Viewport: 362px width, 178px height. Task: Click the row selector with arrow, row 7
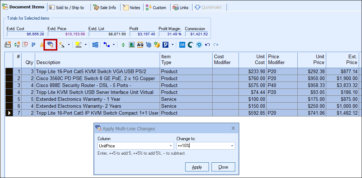[x=9, y=113]
